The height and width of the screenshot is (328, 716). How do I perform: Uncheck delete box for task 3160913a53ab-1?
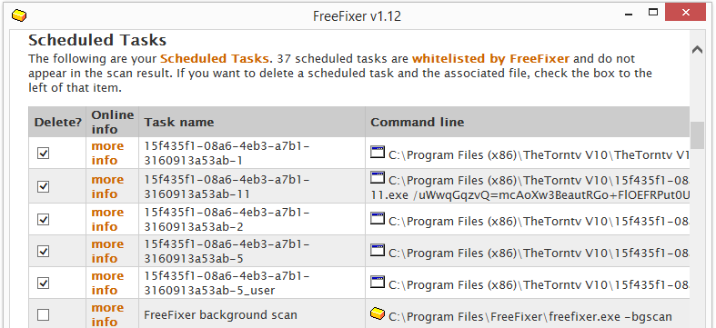[43, 154]
